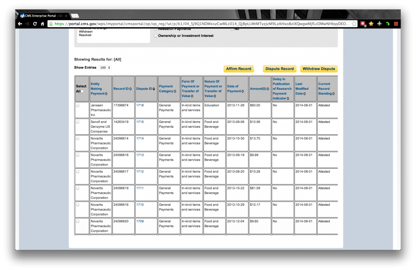This screenshot has height=271, width=416.
Task: Sort by Record ID column
Action: point(122,89)
